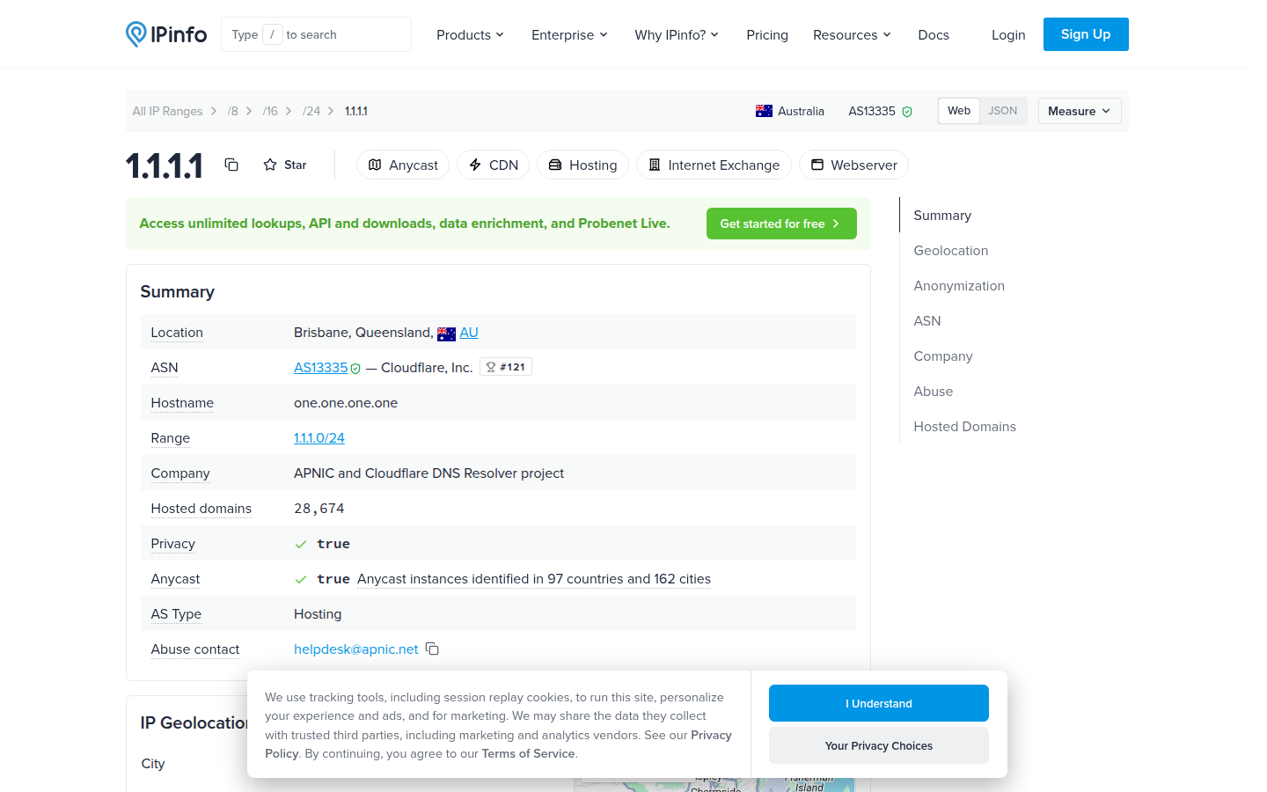Click the Webserver tag
This screenshot has width=1267, height=792.
click(x=853, y=165)
